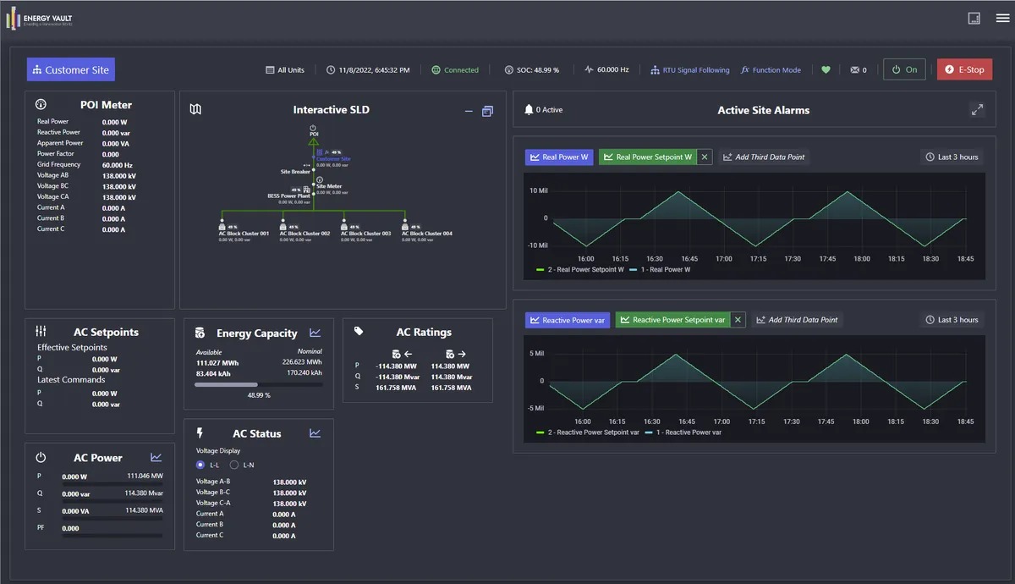Minimize the Interactive SLD panel
1015x584 pixels.
pos(469,111)
